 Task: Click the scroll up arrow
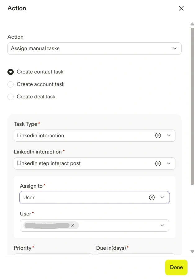pyautogui.click(x=192, y=24)
